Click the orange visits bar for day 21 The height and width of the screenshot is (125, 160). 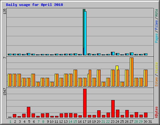tap(104, 84)
